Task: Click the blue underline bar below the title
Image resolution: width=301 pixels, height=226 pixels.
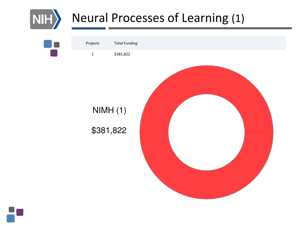Action: [x=89, y=28]
